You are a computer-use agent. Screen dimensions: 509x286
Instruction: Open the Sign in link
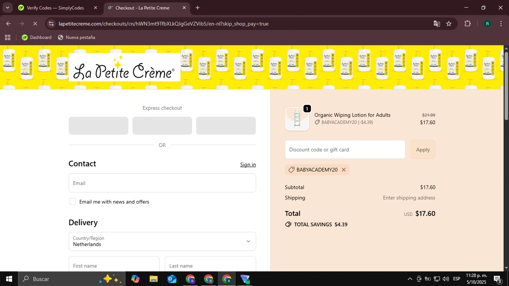click(x=248, y=165)
